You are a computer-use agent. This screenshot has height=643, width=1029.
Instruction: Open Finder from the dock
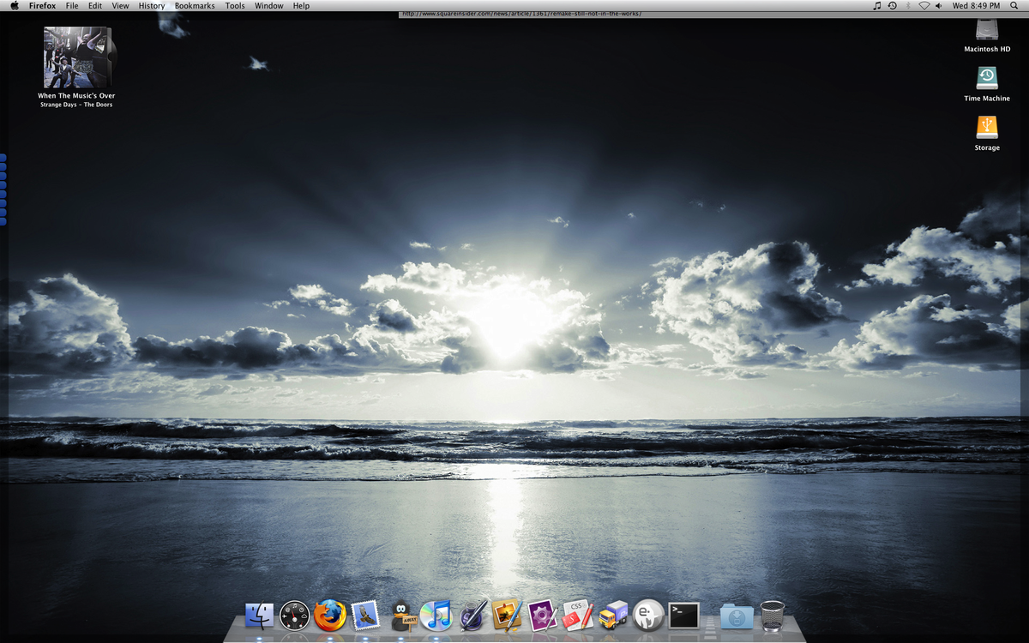(x=259, y=615)
